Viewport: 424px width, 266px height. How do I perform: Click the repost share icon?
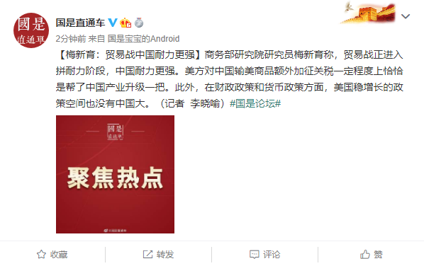coord(147,254)
